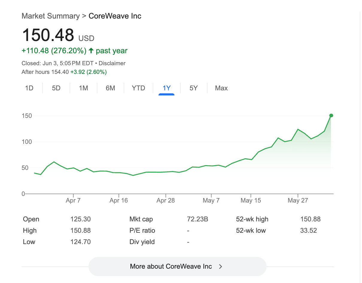
Task: Click the 52-wk low value 33.52
Action: click(x=309, y=231)
